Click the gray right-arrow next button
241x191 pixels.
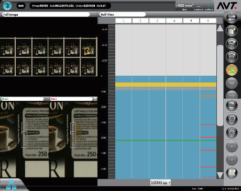pos(232,147)
